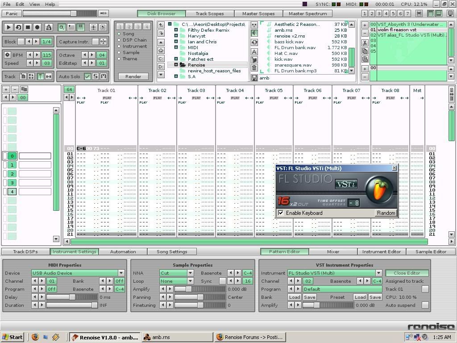The image size is (457, 343).
Task: Open the File menu
Action: [6, 4]
